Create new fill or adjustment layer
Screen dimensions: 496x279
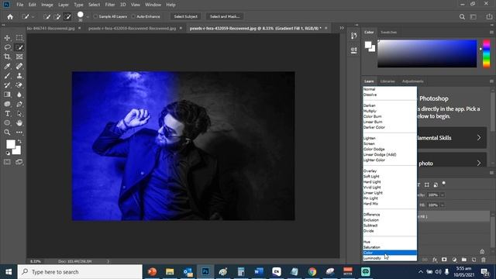pos(454,260)
